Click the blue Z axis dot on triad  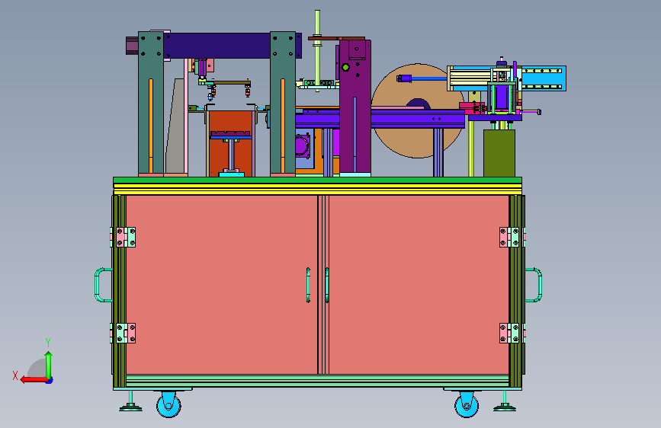[x=50, y=381]
